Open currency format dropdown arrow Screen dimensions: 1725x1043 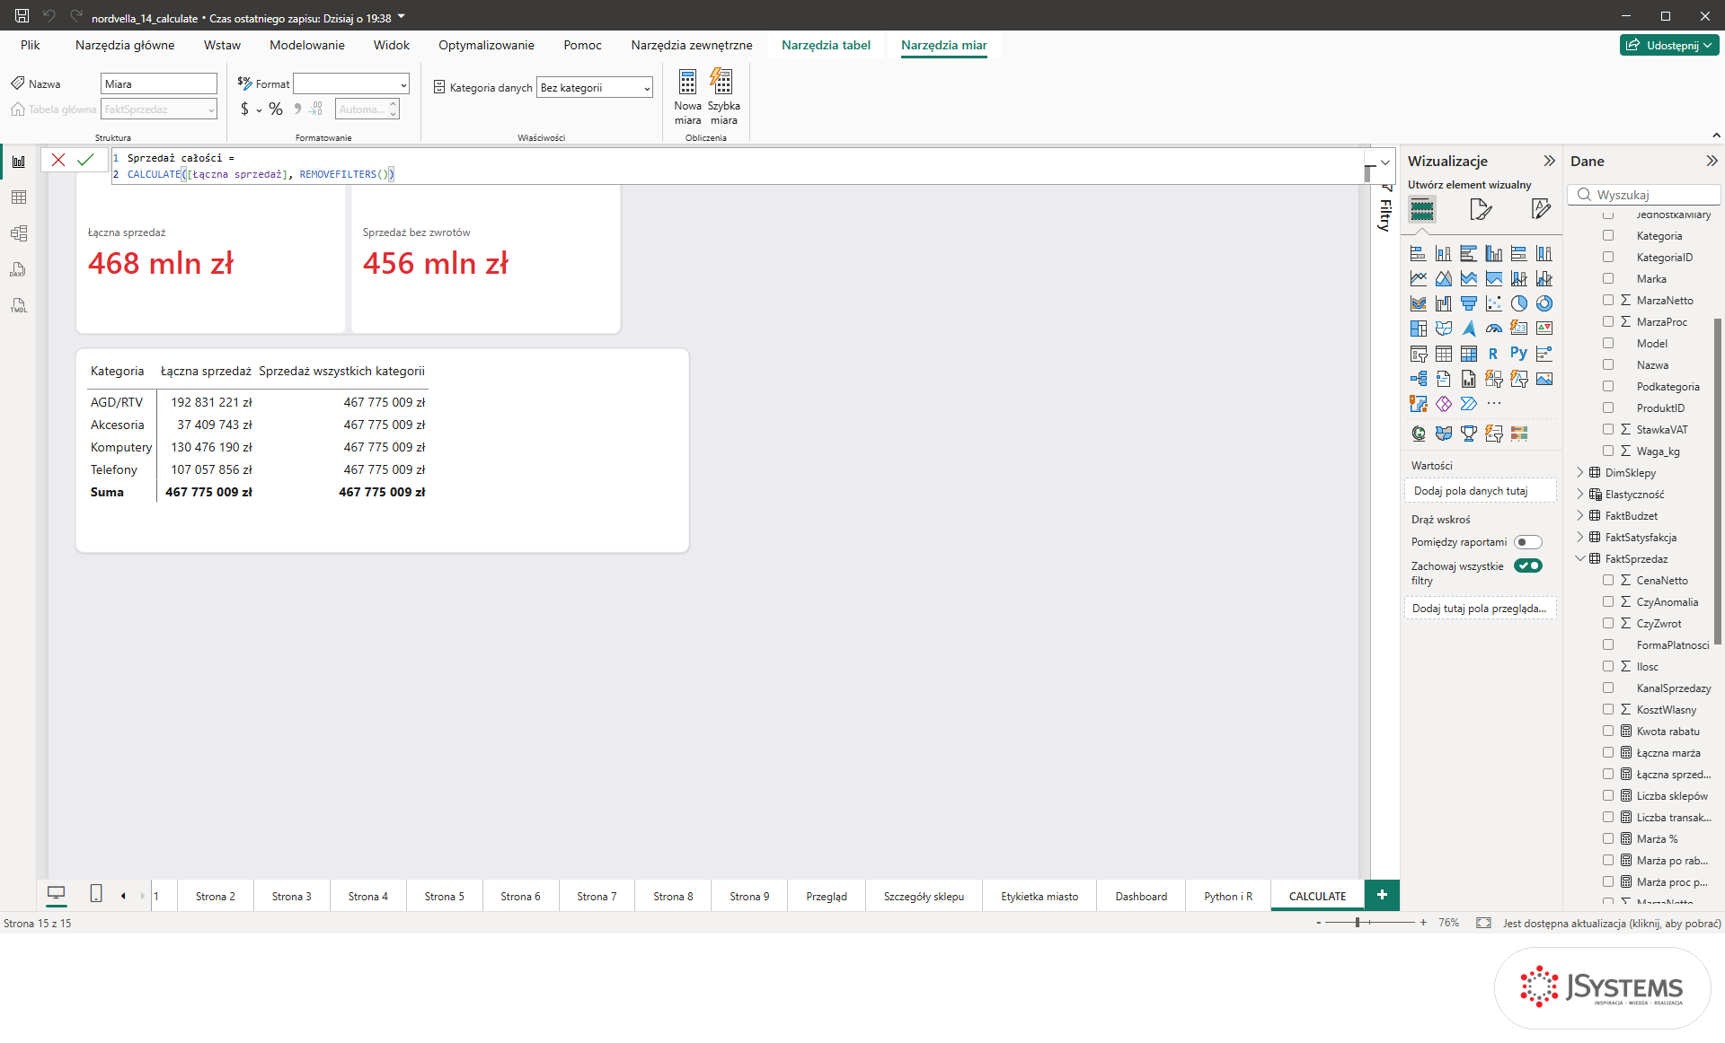coord(259,110)
